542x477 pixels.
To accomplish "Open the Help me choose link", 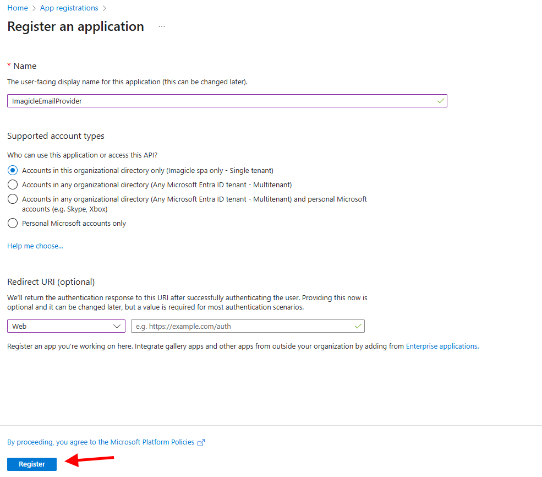I will click(35, 246).
